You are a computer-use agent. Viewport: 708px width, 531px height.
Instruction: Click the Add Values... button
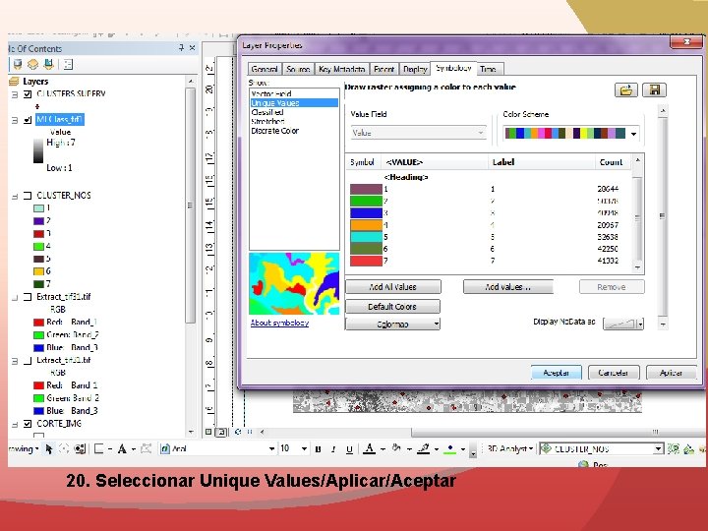click(x=508, y=287)
